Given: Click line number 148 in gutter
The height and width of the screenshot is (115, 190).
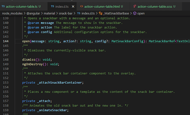Looking at the screenshot, I should coord(6,60).
